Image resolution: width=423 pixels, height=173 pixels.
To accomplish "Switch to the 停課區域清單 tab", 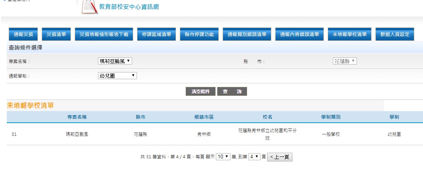I will pyautogui.click(x=157, y=35).
